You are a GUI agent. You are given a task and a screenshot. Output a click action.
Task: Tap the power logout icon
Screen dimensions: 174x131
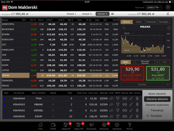pyautogui.click(x=168, y=7)
